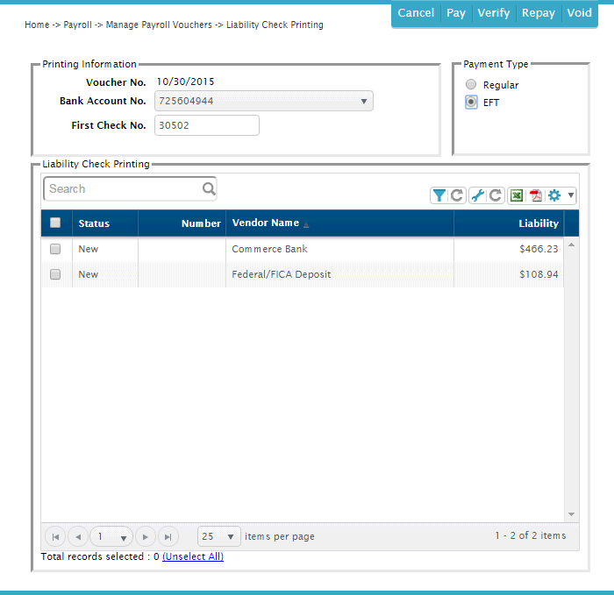This screenshot has height=595, width=614.
Task: Click the scroll up arrow in the grid
Action: (x=571, y=244)
